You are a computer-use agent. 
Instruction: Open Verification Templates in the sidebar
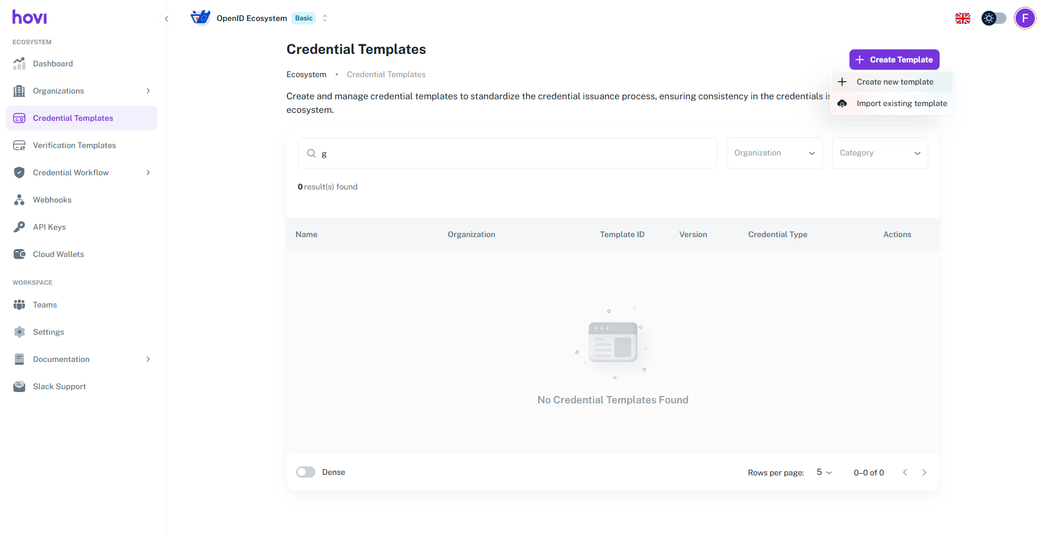pyautogui.click(x=74, y=145)
